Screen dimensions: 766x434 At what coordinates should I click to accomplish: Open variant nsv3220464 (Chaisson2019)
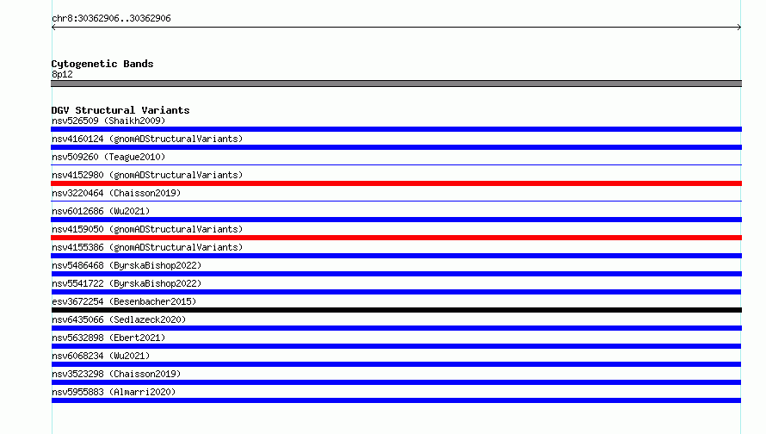116,193
